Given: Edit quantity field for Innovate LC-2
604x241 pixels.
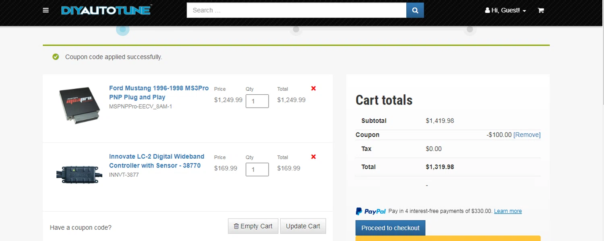Looking at the screenshot, I should pos(257,170).
